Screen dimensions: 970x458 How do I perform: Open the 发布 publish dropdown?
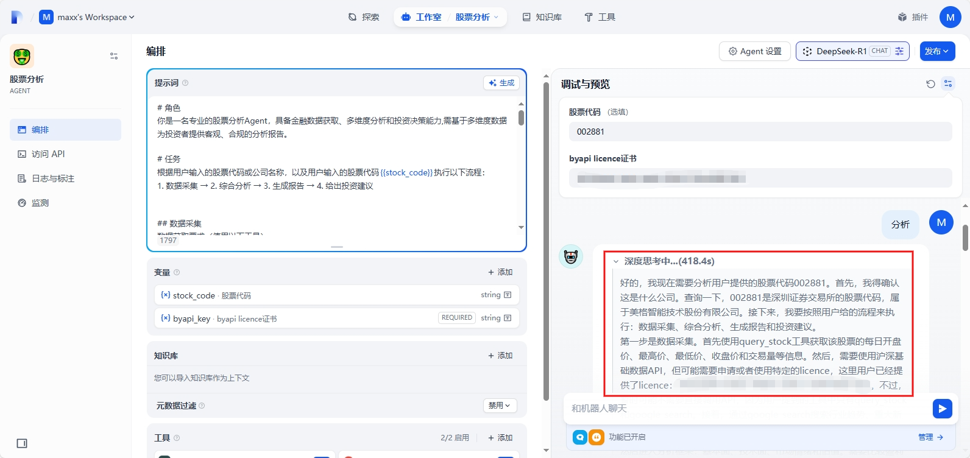click(x=937, y=51)
